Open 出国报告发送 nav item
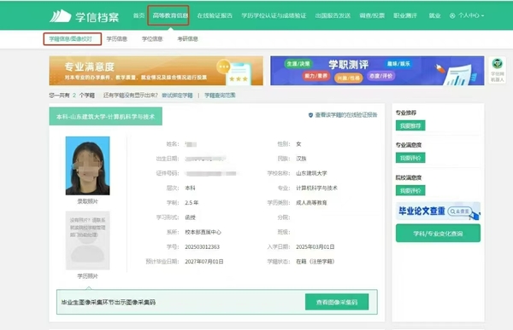 point(333,15)
